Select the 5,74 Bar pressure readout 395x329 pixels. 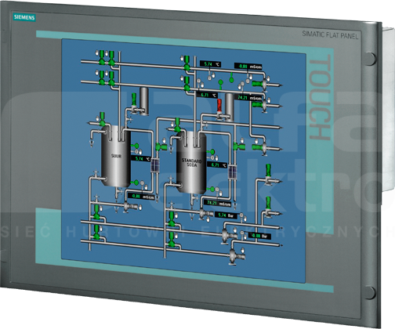click(x=226, y=215)
